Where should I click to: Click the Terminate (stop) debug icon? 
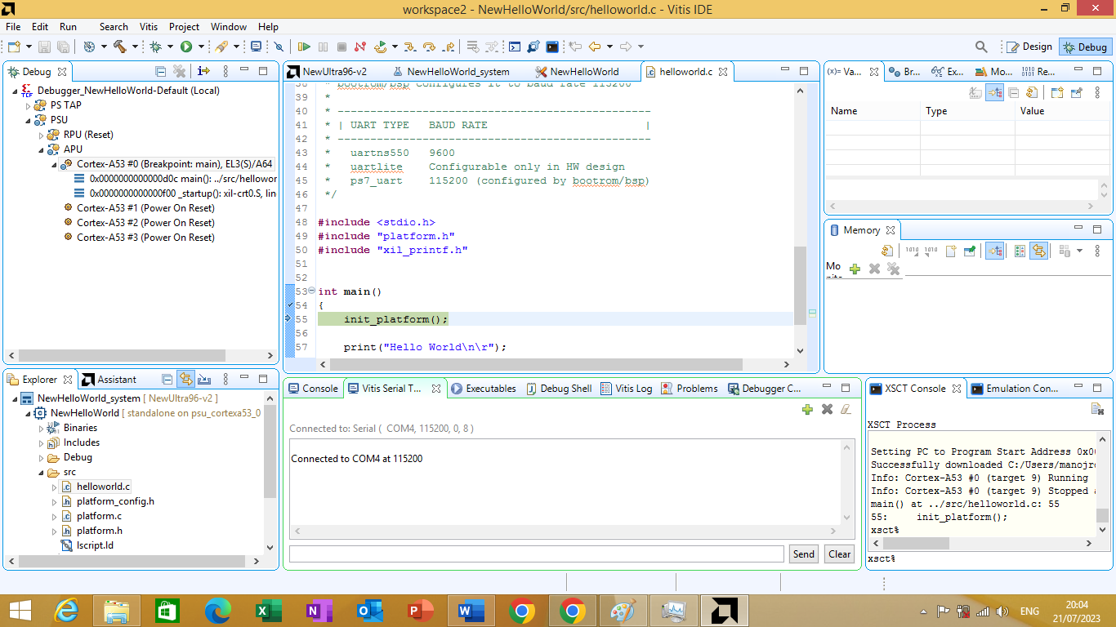(x=341, y=47)
